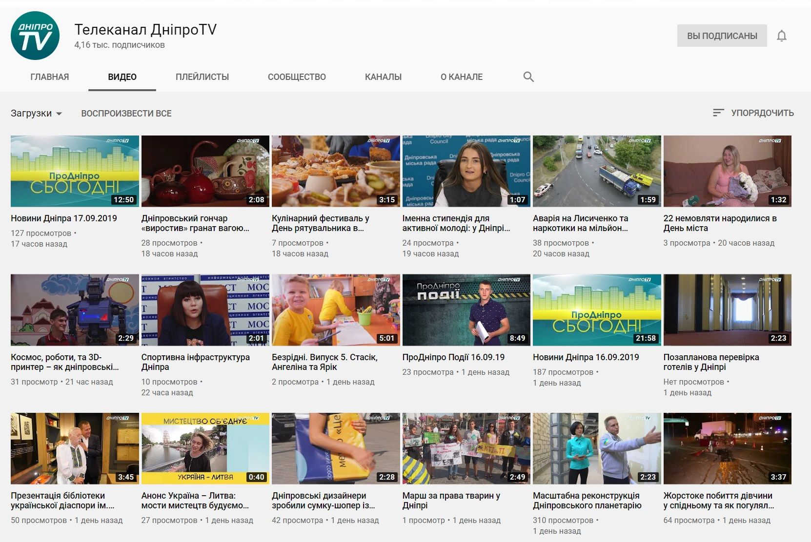811x542 pixels.
Task: Play the 2:08 pomegranate pottery video thumbnail
Action: click(205, 171)
